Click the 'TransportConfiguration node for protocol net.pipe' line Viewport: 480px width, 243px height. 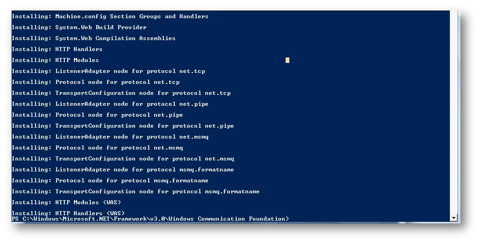coord(123,126)
